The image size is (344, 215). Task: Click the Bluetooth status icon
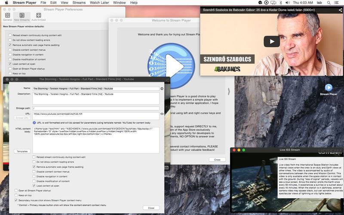pos(281,3)
